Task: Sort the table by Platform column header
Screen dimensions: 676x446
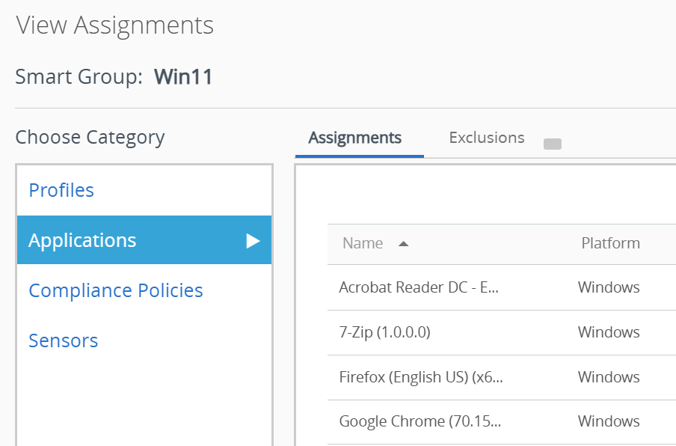Action: (x=610, y=243)
